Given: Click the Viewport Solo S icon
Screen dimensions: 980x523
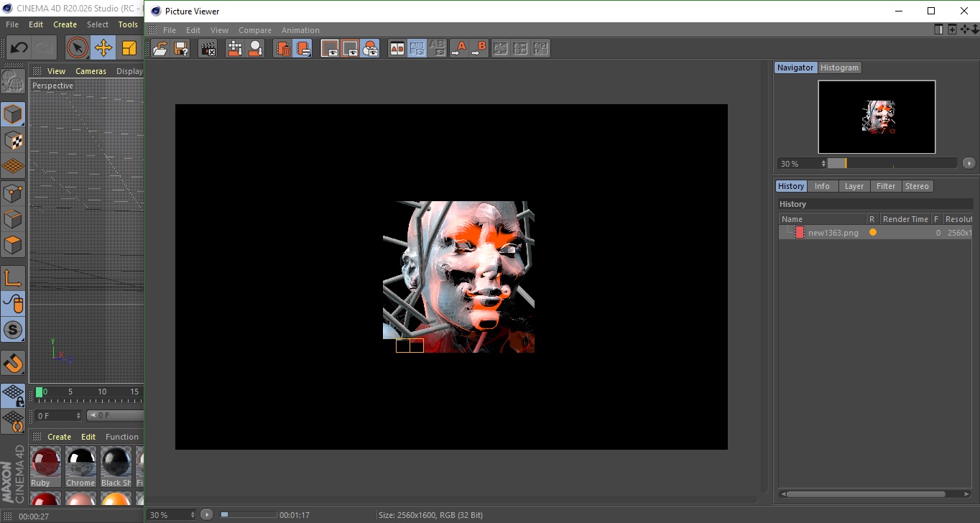Looking at the screenshot, I should coord(13,330).
